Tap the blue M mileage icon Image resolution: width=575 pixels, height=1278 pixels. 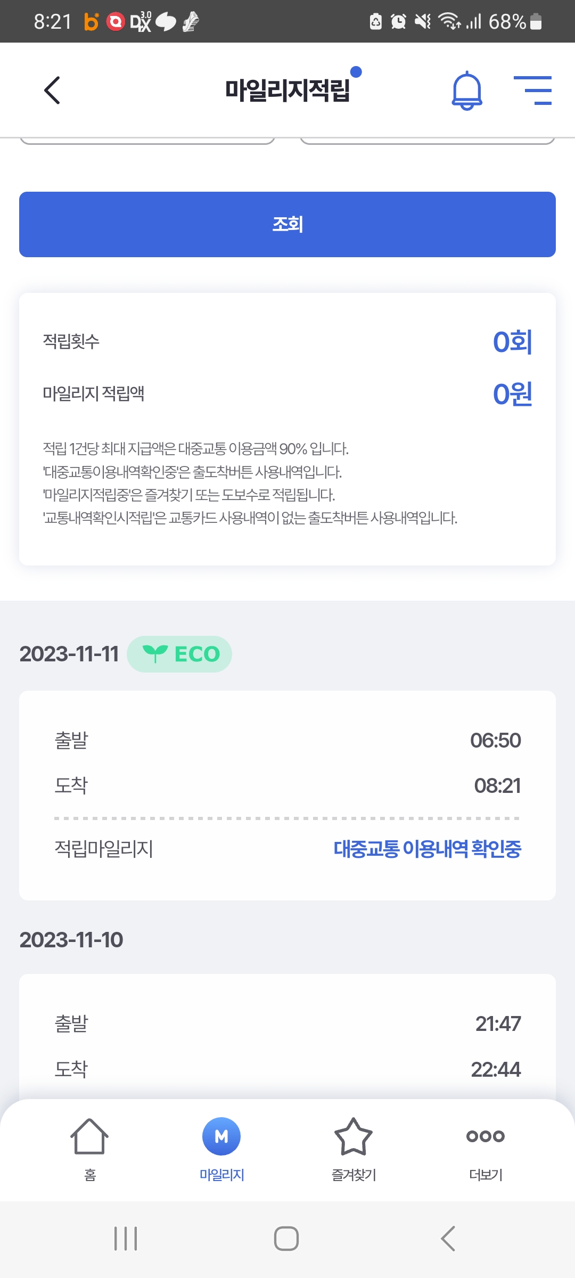[x=221, y=1136]
